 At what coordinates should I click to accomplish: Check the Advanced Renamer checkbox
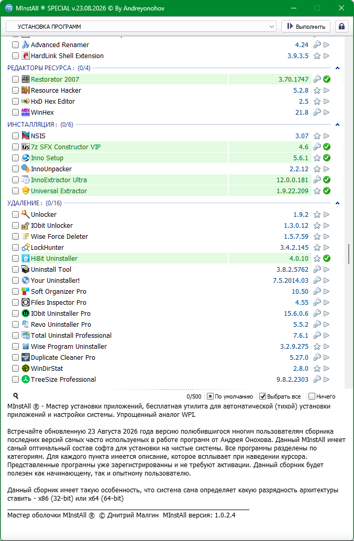[x=15, y=45]
